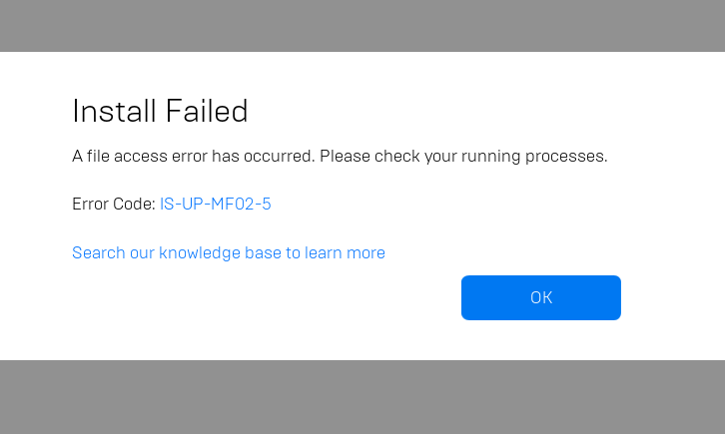This screenshot has height=434, width=725.
Task: Click 'Please check your running processes' text
Action: tap(463, 156)
